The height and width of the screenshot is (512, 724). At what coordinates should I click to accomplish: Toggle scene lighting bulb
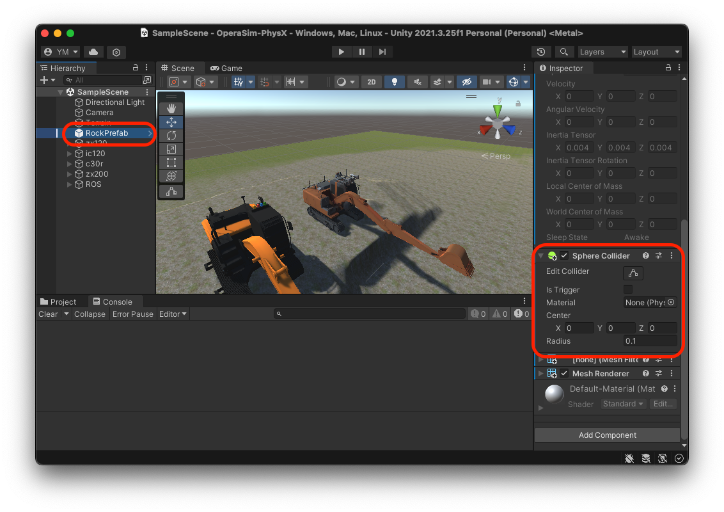[395, 82]
